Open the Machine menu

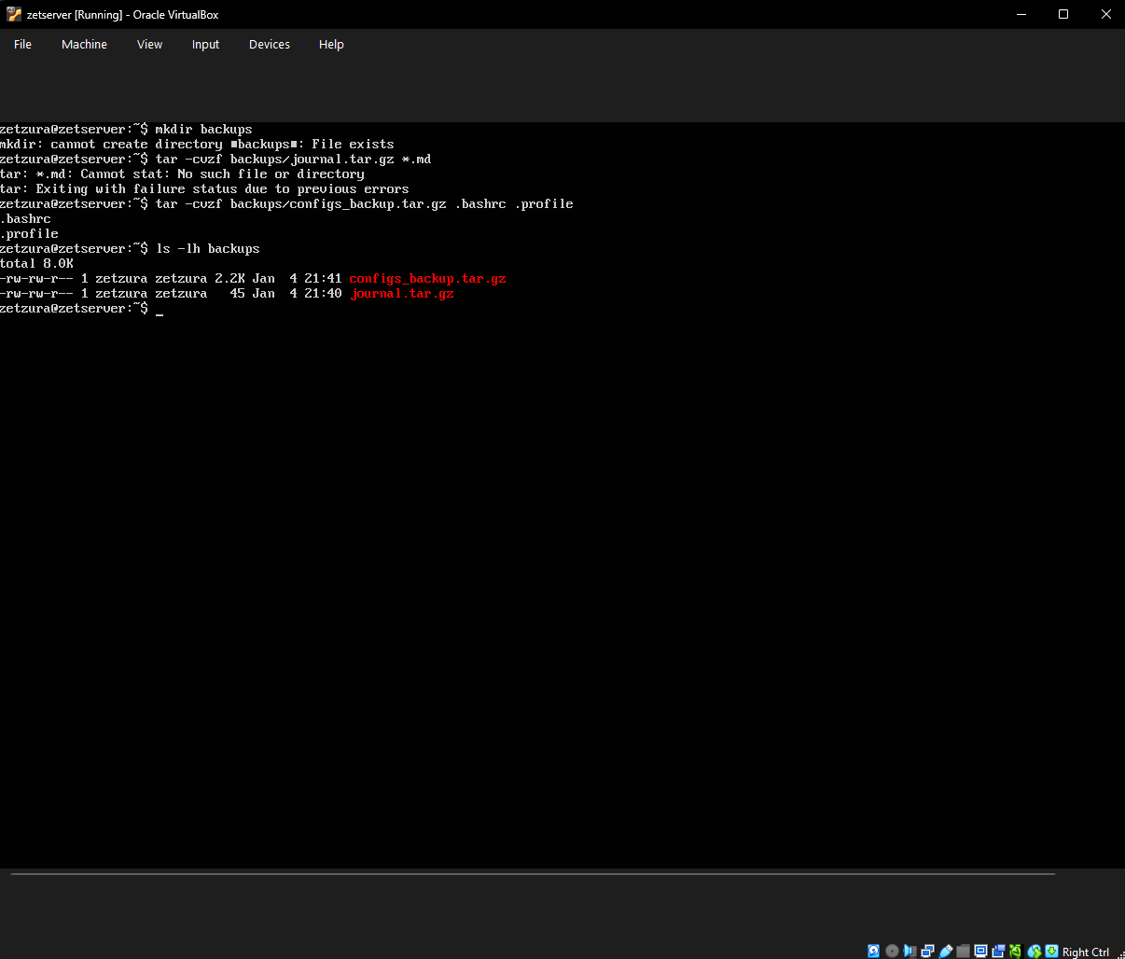[x=84, y=44]
